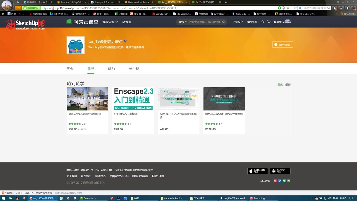Click the user avatar next to tas1985
Viewport: 357px width, 201px height.
(288, 22)
